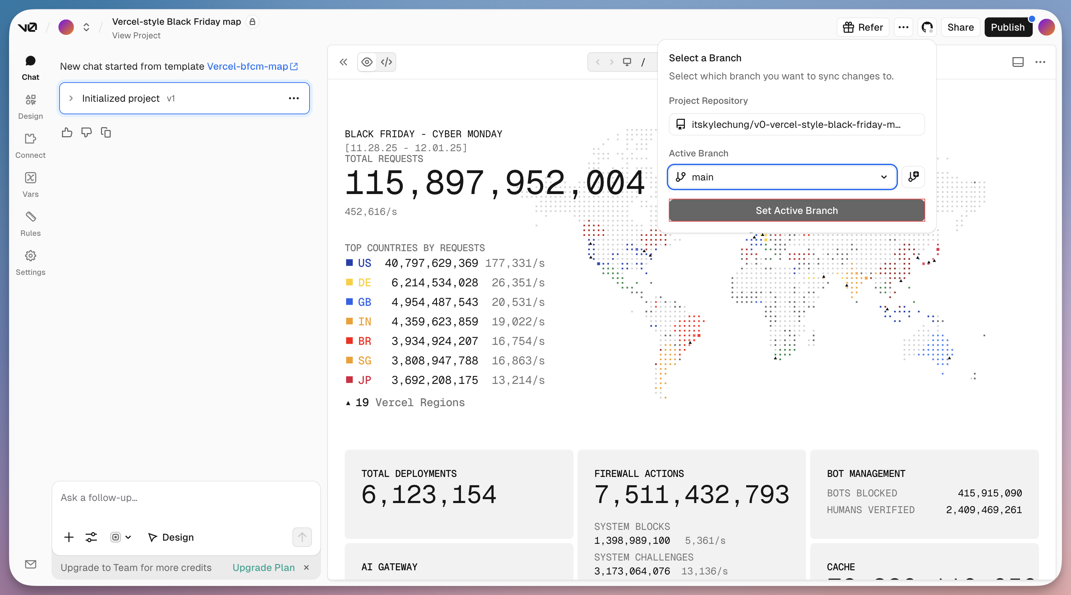Click the mail icon at bottom left

tap(30, 564)
